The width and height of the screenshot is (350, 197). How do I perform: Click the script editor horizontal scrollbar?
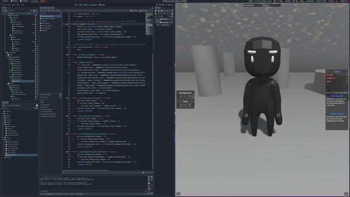pyautogui.click(x=86, y=170)
